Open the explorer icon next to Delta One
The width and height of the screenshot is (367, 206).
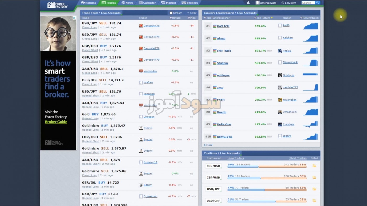pos(214,124)
